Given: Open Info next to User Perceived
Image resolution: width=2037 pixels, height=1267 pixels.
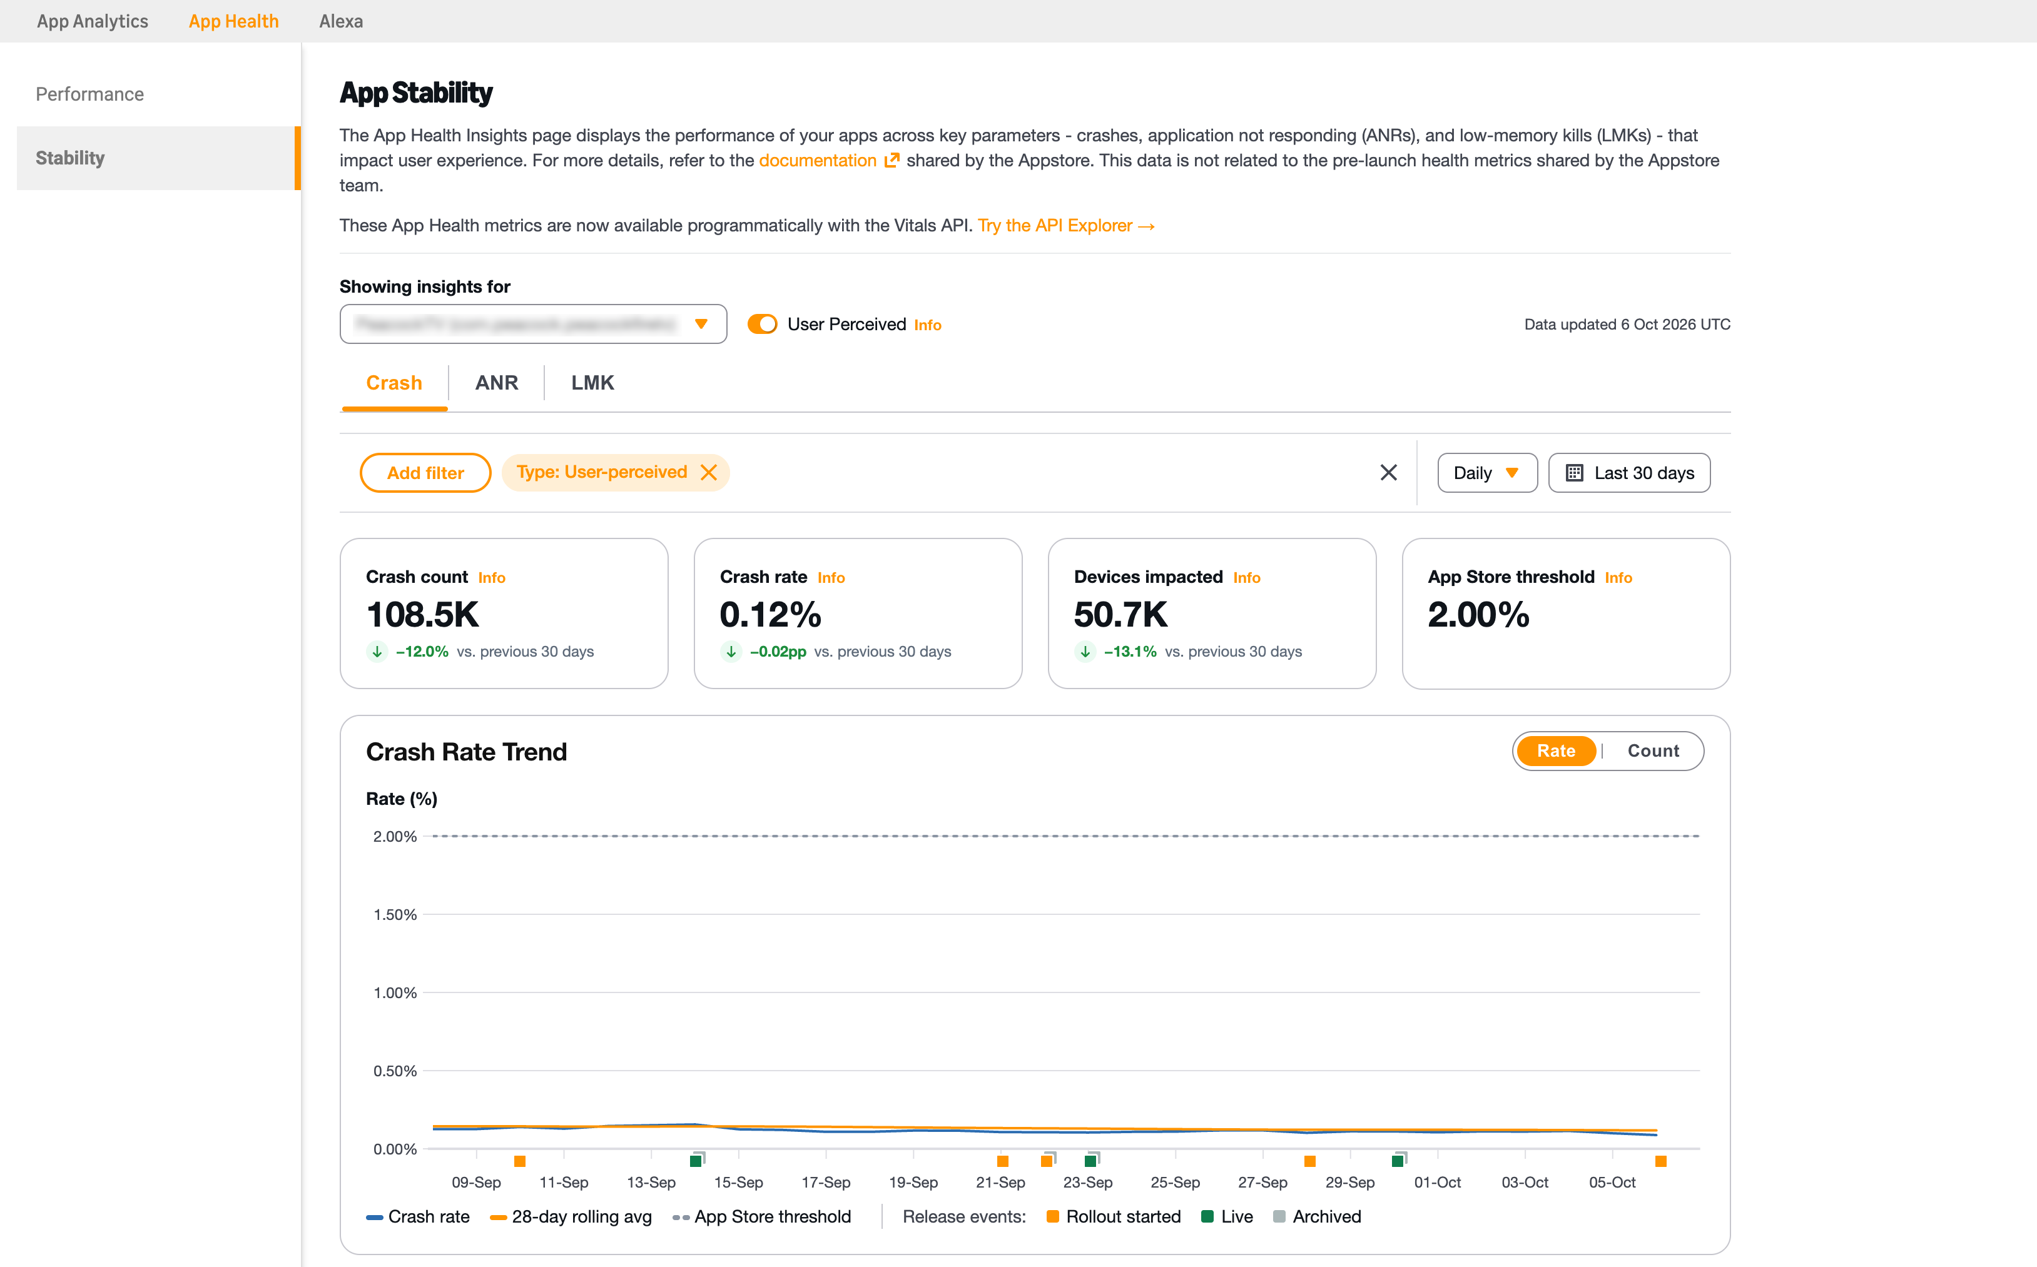Looking at the screenshot, I should [x=927, y=325].
